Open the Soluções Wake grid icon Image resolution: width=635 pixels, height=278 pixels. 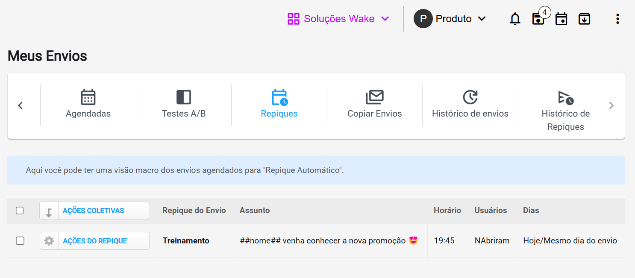294,19
